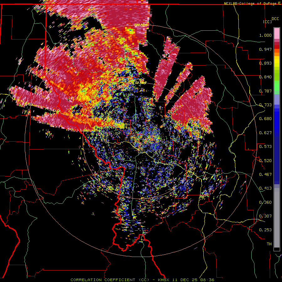Click the 0.253 legend value
The image size is (282, 282).
[265, 230]
